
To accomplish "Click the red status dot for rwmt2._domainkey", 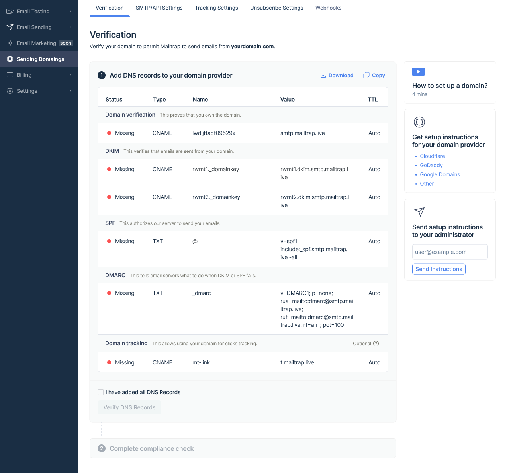I will coord(109,197).
